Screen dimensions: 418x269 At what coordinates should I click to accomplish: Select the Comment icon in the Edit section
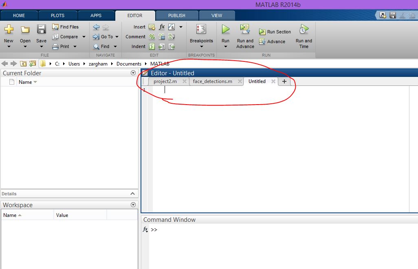tap(151, 37)
